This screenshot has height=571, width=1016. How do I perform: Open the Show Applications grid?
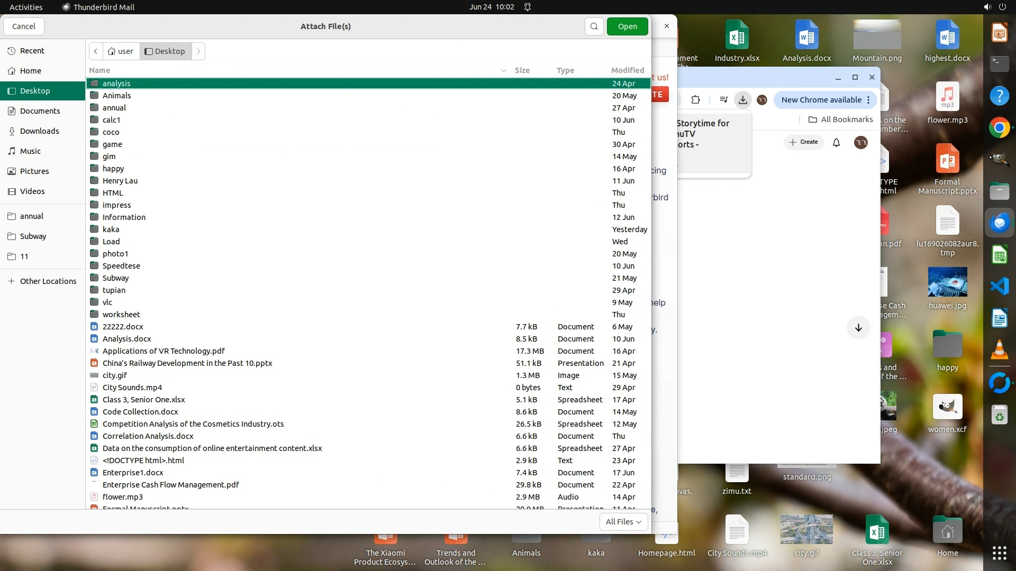tap(999, 552)
